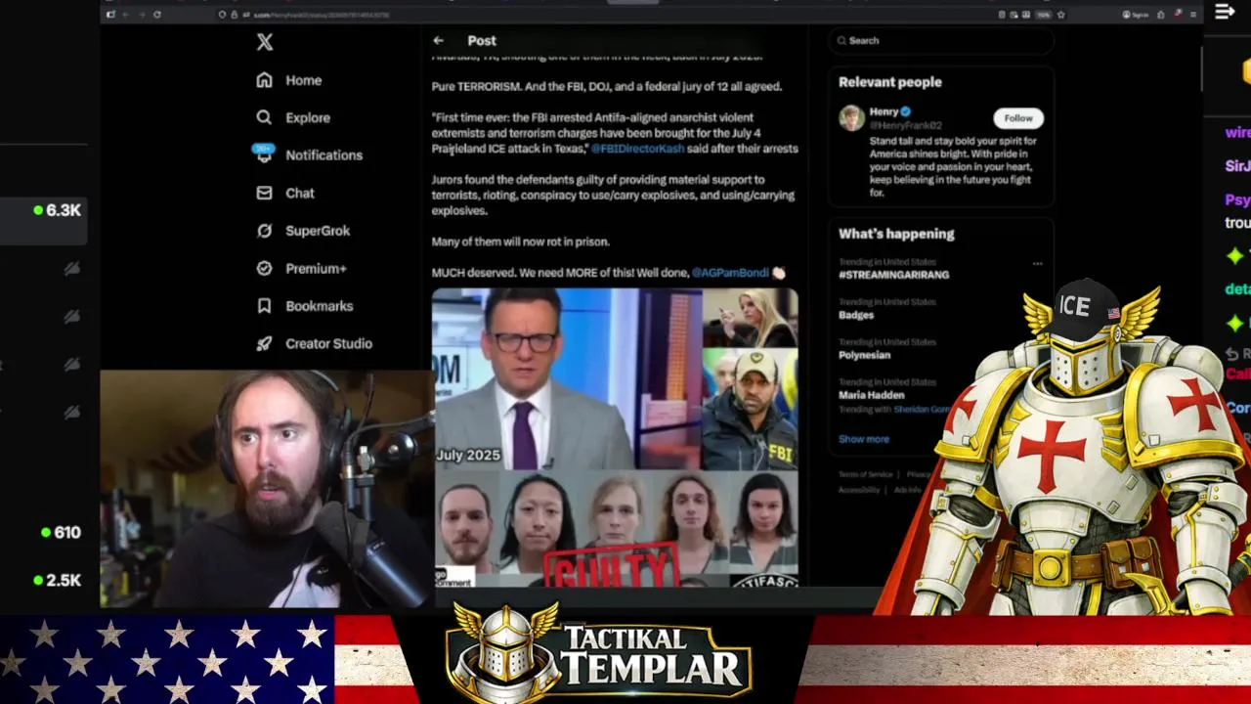Click the 6.3K viewer count indicator
1251x704 pixels.
pyautogui.click(x=57, y=210)
